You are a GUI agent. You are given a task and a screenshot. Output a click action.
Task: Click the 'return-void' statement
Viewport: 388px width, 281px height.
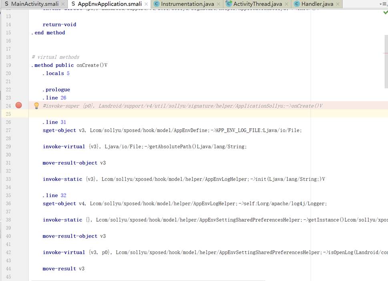[59, 24]
